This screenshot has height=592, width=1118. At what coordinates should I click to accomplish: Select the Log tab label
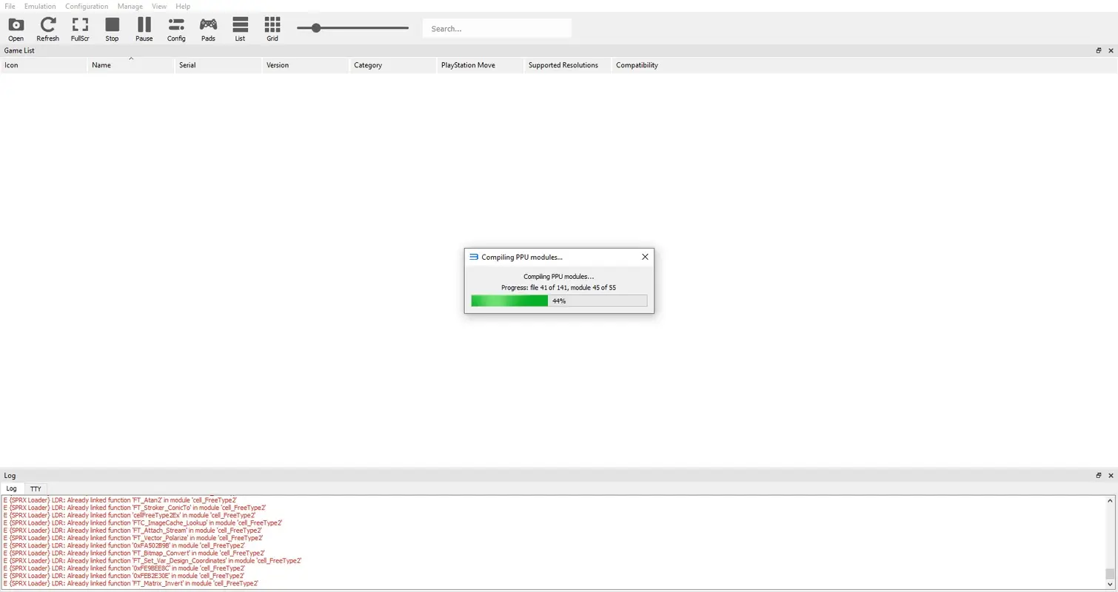pos(12,488)
